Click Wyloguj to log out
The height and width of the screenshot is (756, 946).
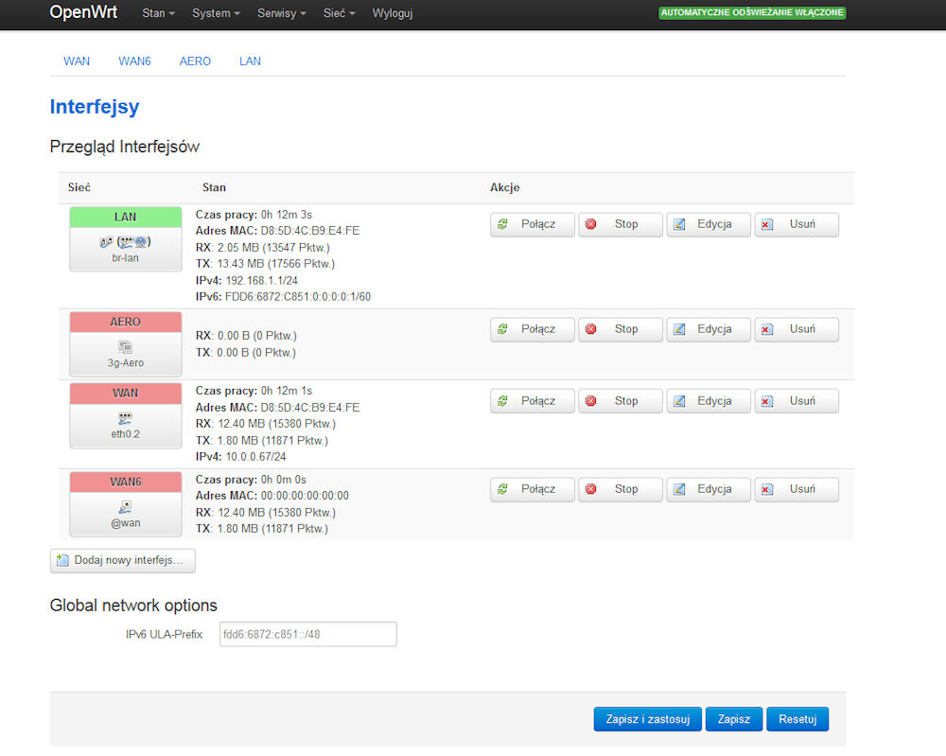click(x=393, y=14)
